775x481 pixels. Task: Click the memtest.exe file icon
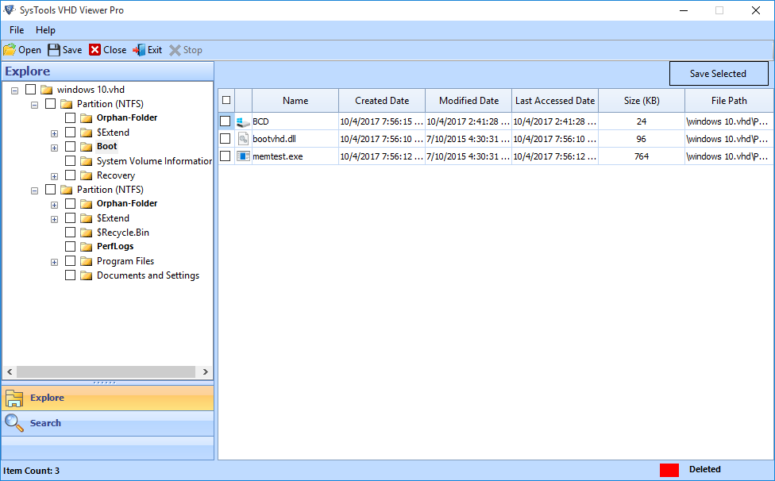(x=244, y=156)
